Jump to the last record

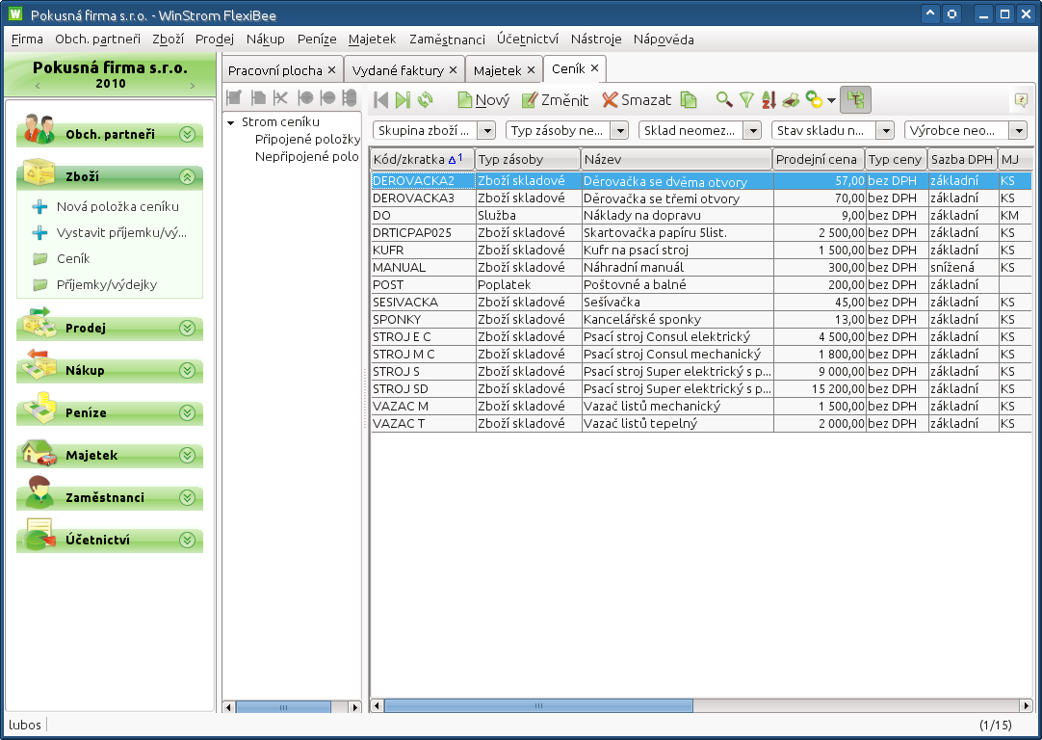[403, 100]
